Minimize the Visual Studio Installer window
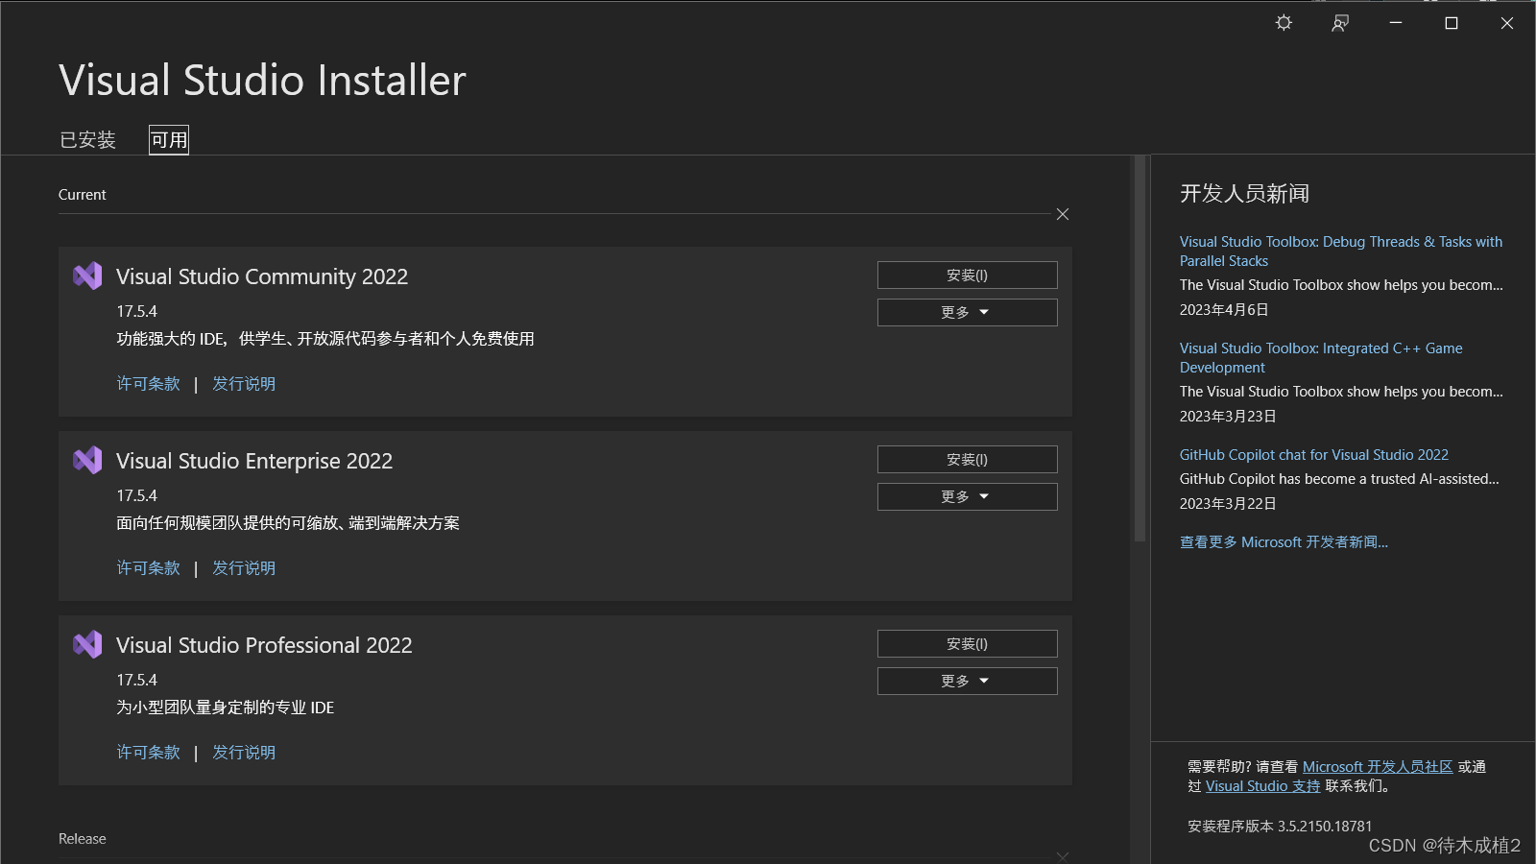This screenshot has height=864, width=1536. [x=1396, y=23]
